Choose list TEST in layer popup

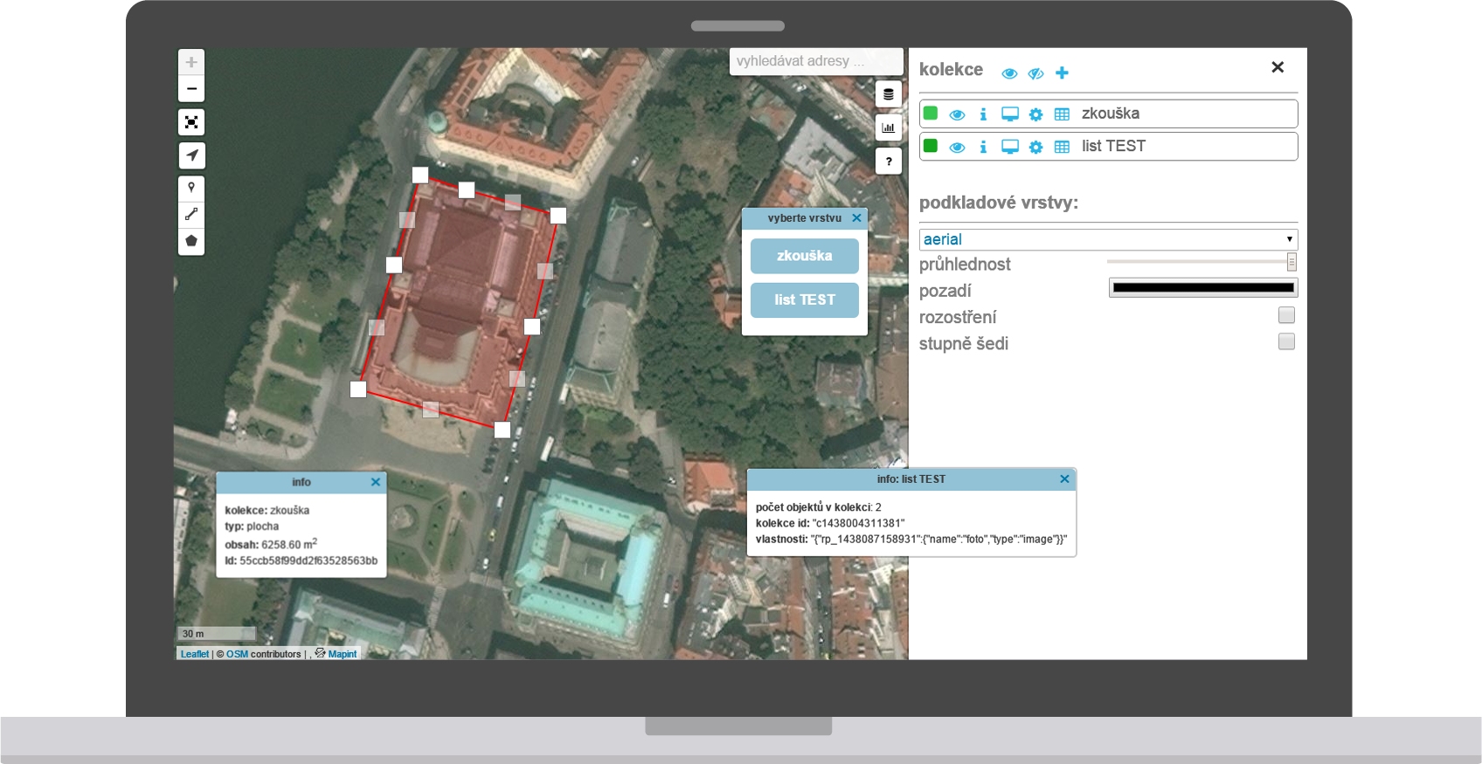804,299
